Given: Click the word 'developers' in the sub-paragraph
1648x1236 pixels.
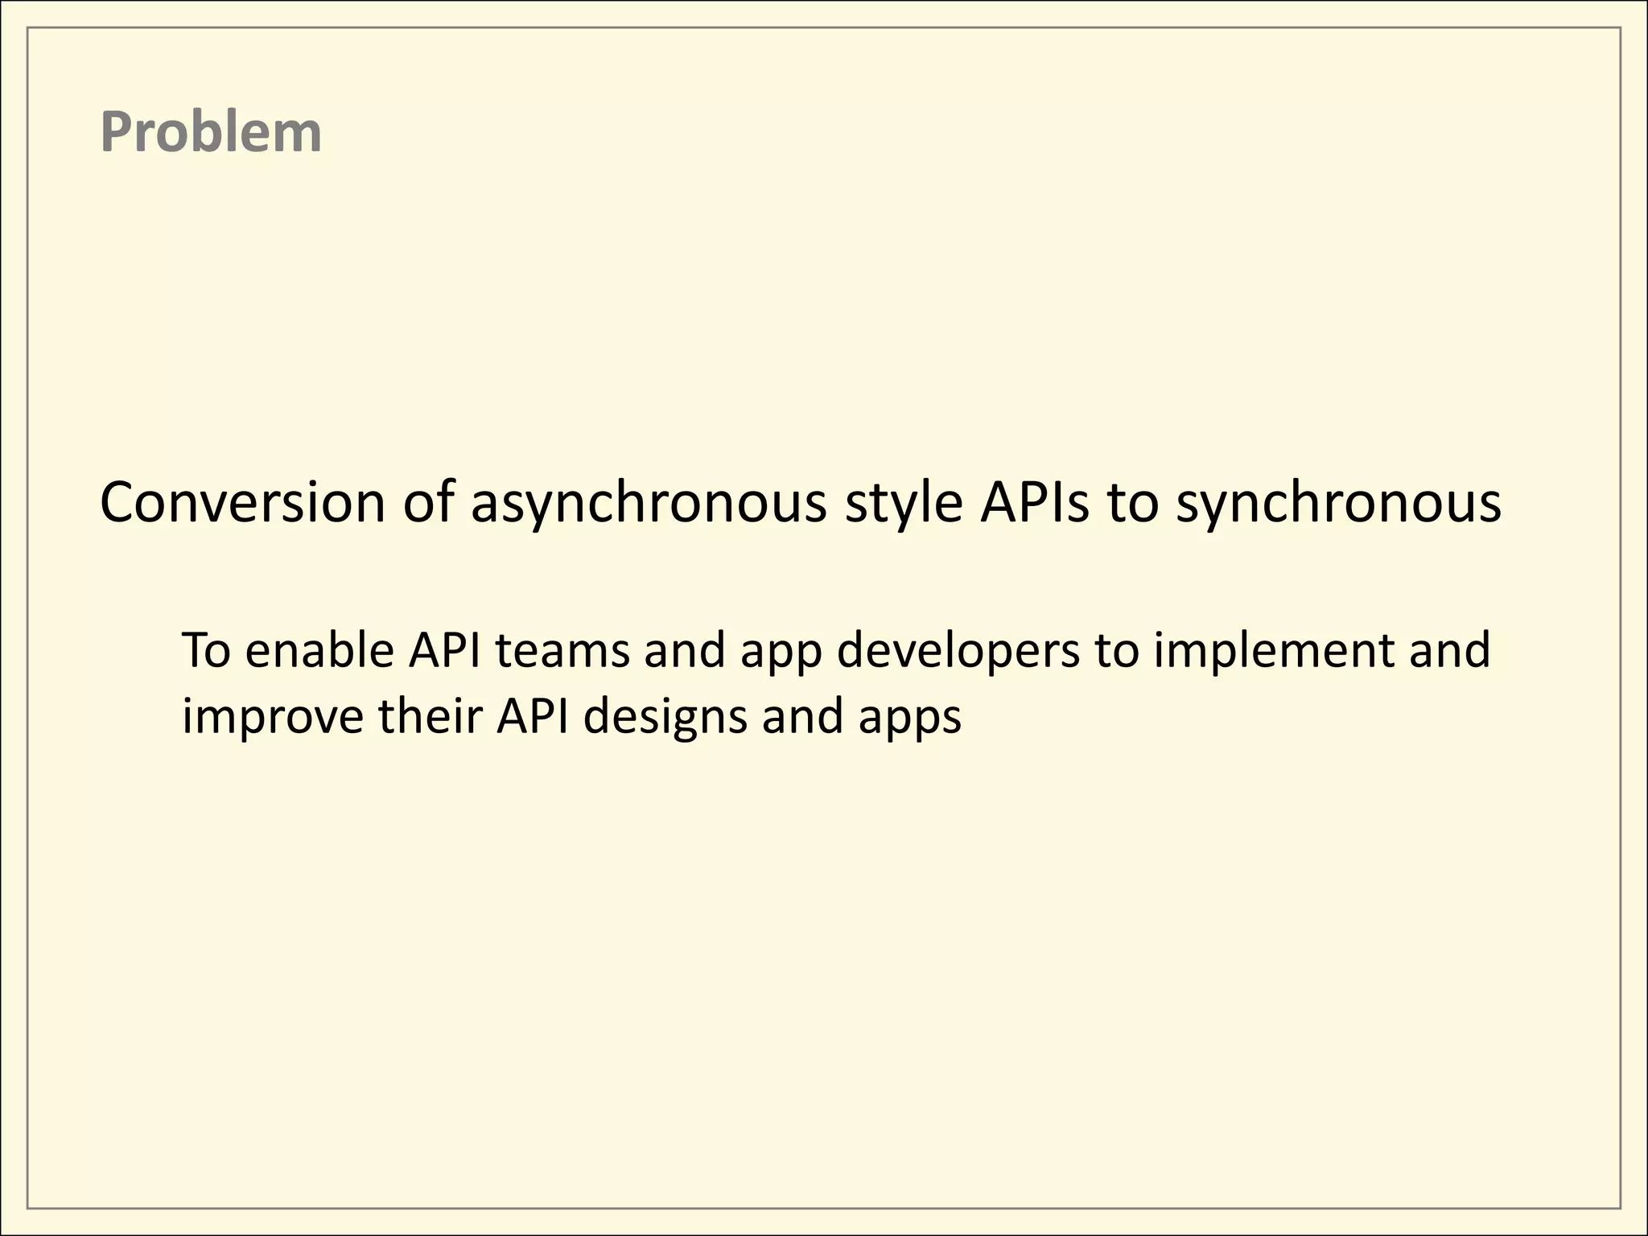Looking at the screenshot, I should [958, 650].
